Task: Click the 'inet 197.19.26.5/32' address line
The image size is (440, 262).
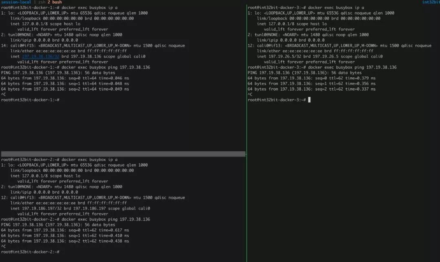Action: (320, 56)
